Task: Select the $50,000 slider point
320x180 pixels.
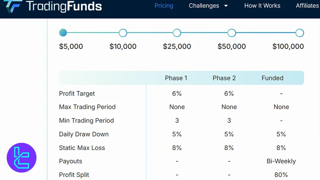Action: click(231, 33)
